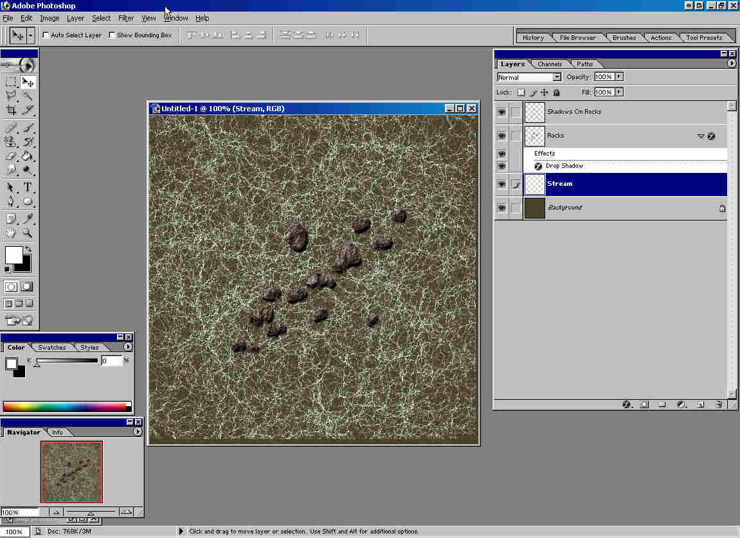Hide the Shadows On Rocks layer
The image size is (740, 538).
[501, 112]
